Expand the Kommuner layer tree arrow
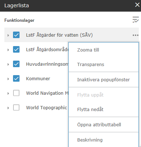The image size is (141, 147). pyautogui.click(x=8, y=79)
